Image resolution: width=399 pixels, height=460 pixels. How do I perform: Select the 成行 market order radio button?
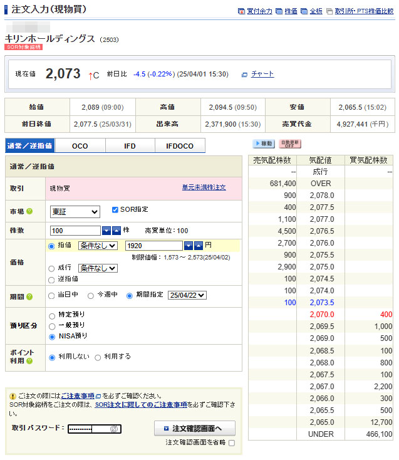coord(51,268)
